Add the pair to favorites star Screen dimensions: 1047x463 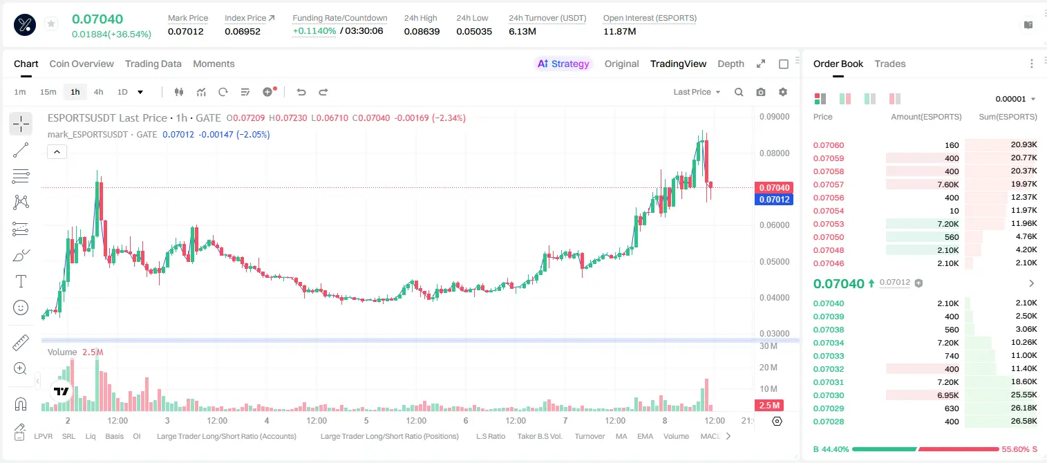[51, 24]
